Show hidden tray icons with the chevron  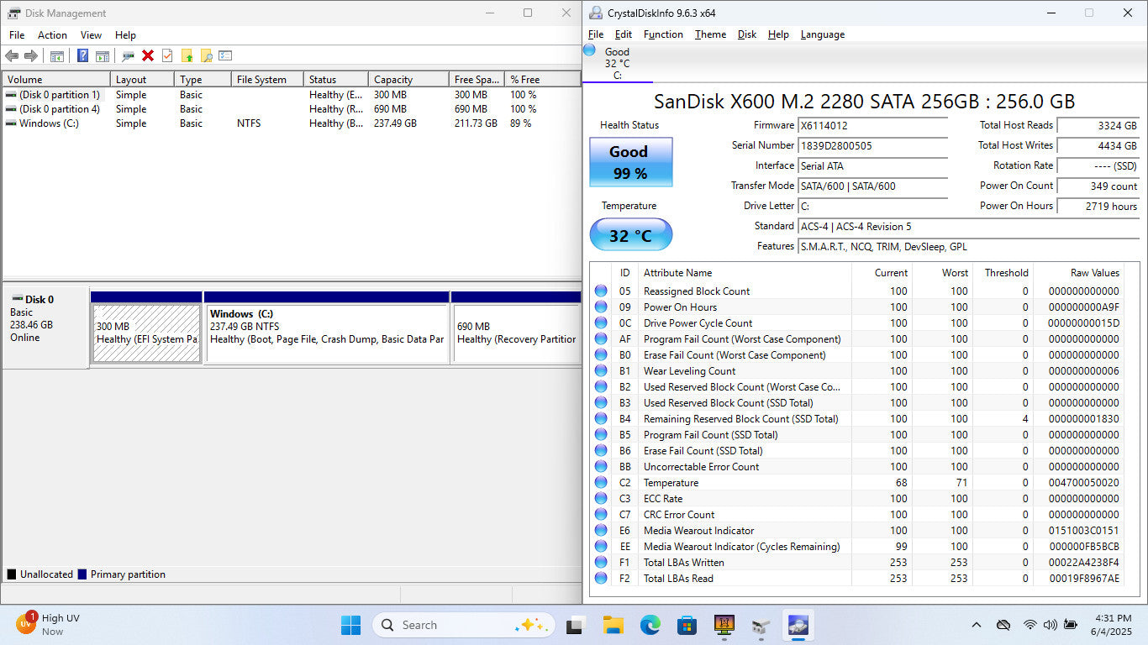[976, 625]
